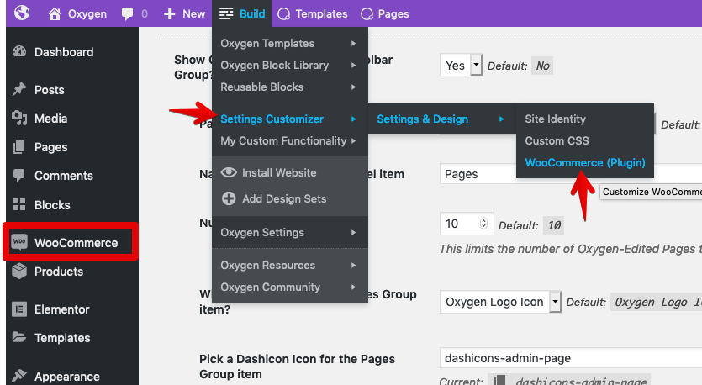
Task: Click the dashicons-admin-page input field
Action: pos(571,358)
